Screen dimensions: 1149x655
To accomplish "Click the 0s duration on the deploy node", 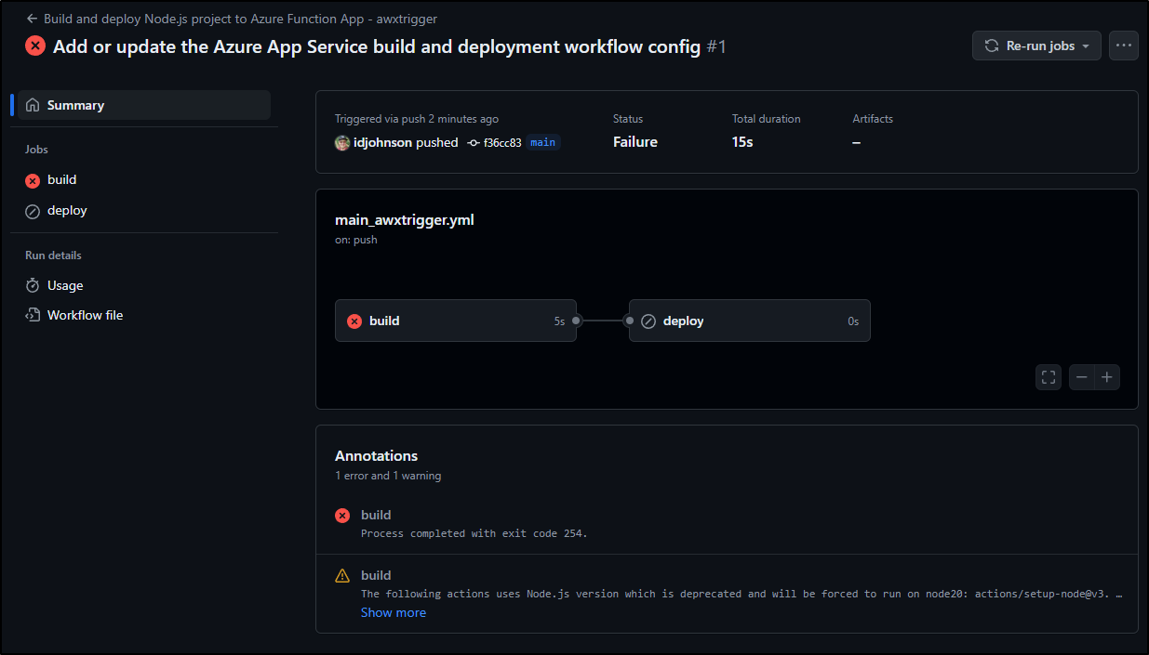I will point(853,321).
